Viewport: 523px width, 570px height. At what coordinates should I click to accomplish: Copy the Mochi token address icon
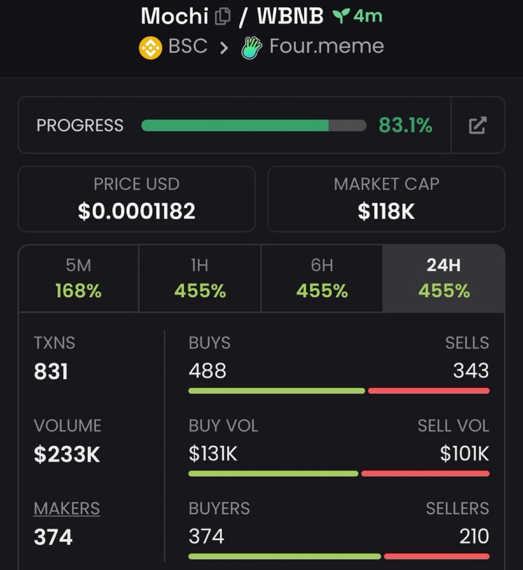tap(223, 17)
